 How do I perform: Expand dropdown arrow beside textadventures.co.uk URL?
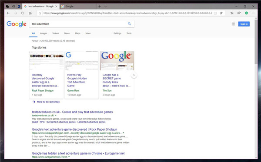click(x=56, y=116)
